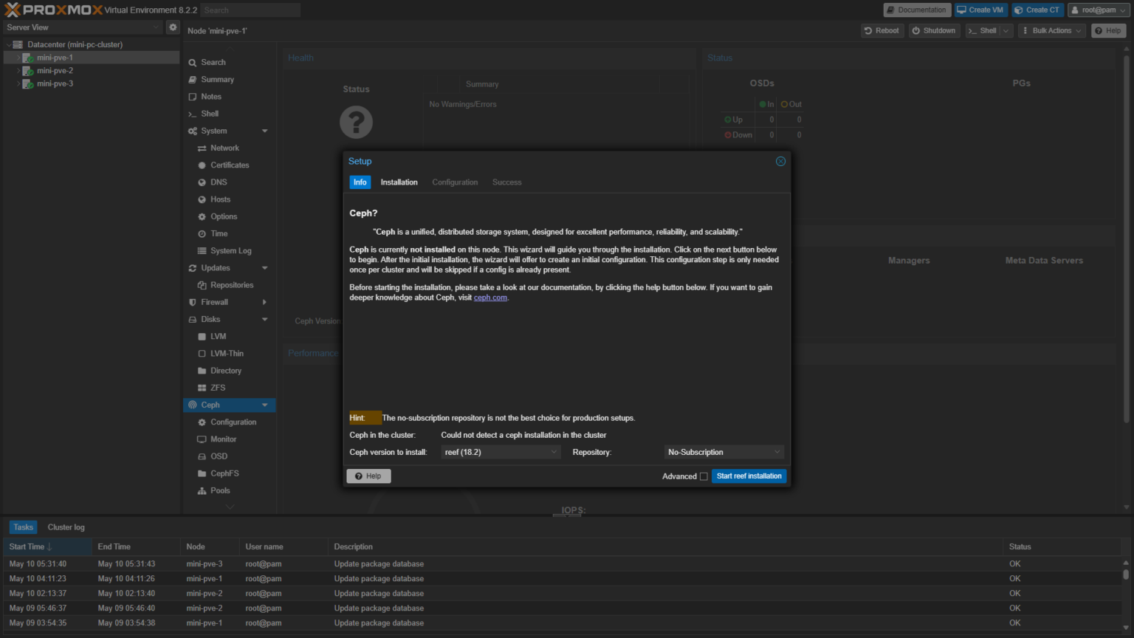Select the Network settings icon
This screenshot has height=638, width=1134.
coord(203,148)
